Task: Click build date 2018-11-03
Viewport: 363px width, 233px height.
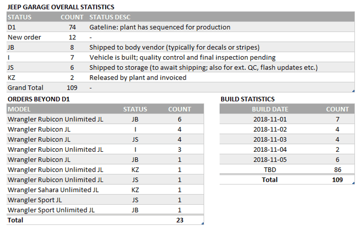Action: (x=270, y=140)
